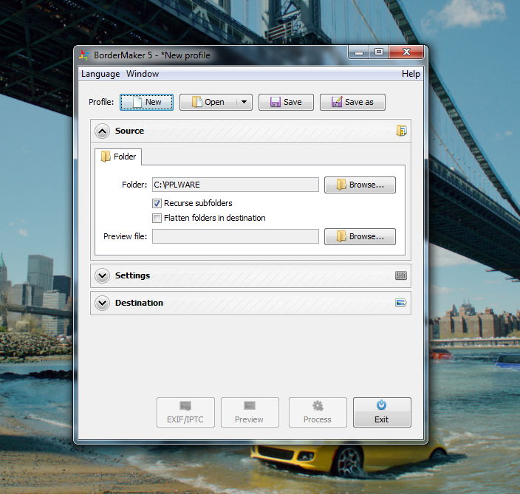Create a New profile
Image resolution: width=520 pixels, height=494 pixels.
(146, 102)
